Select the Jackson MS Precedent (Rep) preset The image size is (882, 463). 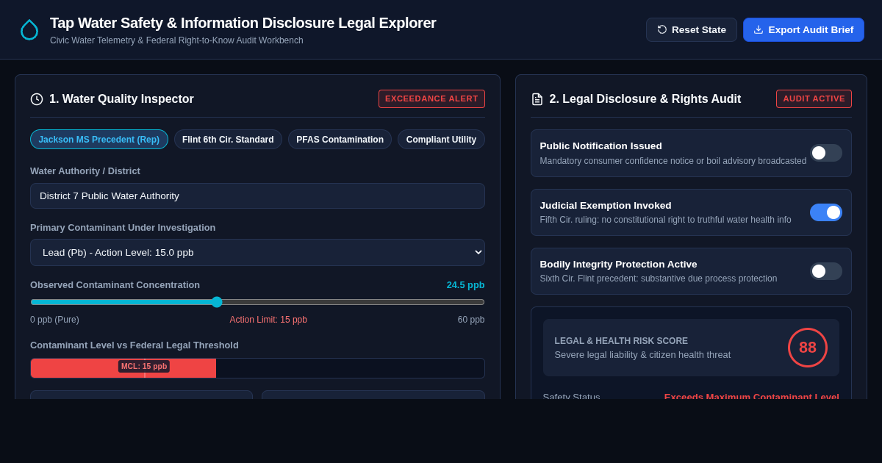99,140
